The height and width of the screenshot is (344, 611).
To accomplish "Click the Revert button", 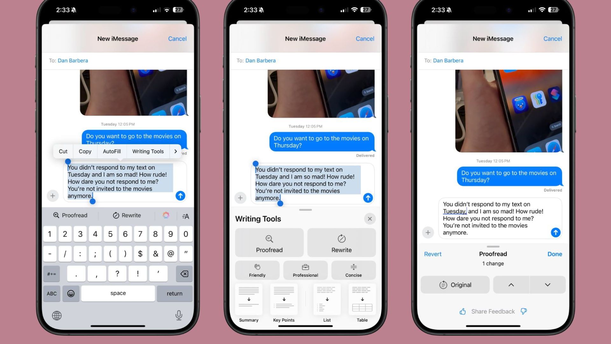I will pos(432,254).
